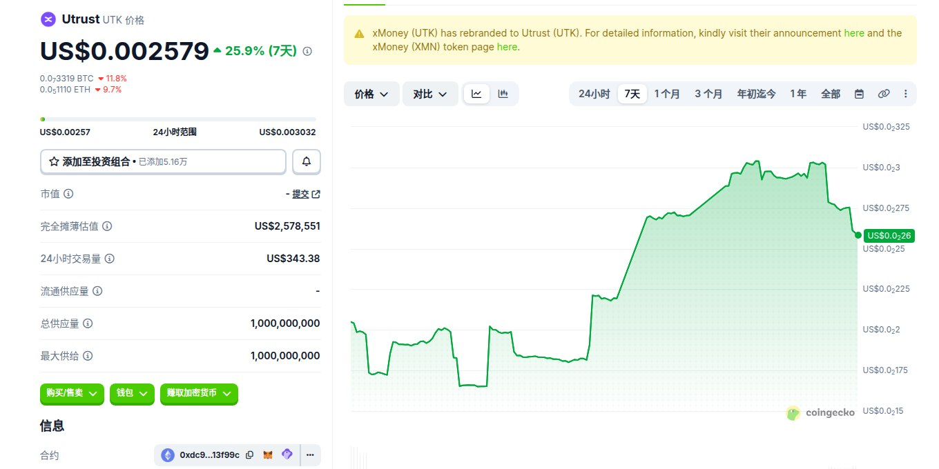Select the 24小时 time range
Viewport: 939px width, 469px height.
coord(594,94)
